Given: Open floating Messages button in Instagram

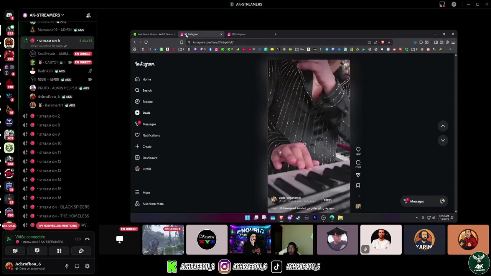Looking at the screenshot, I should tap(424, 201).
